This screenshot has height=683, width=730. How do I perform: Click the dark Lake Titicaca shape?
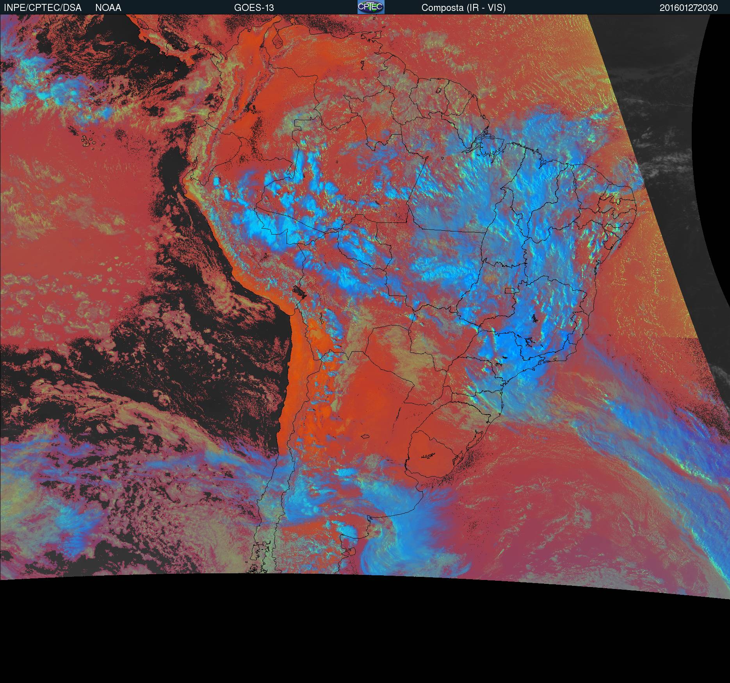click(299, 291)
